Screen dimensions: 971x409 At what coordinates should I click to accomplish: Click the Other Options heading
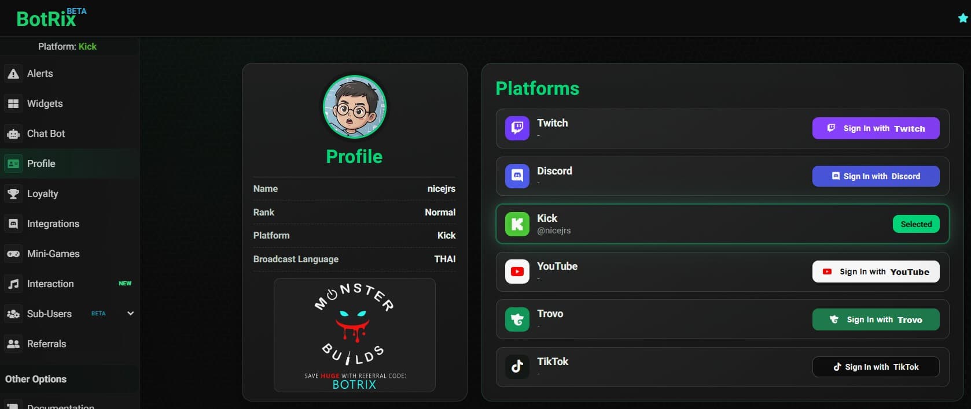[36, 380]
